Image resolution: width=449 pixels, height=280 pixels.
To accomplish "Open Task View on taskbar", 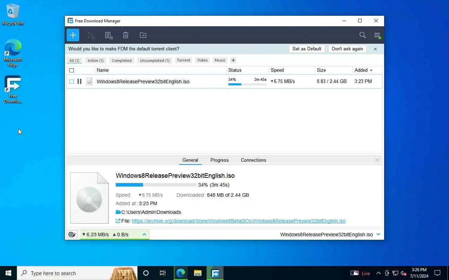I will click(163, 273).
